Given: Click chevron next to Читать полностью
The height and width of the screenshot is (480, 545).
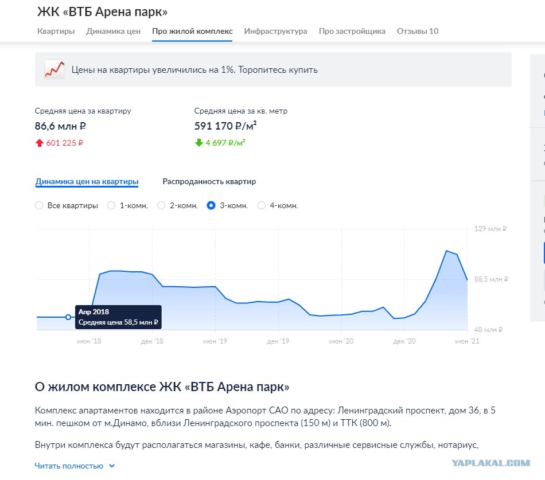Looking at the screenshot, I should tap(112, 466).
